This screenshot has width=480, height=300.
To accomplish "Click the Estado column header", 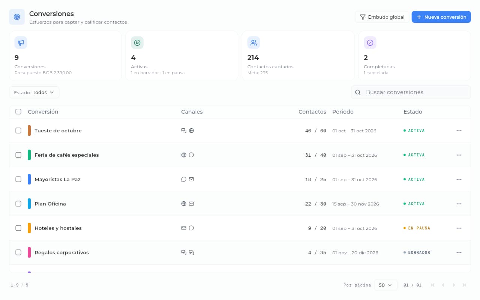I will point(413,112).
